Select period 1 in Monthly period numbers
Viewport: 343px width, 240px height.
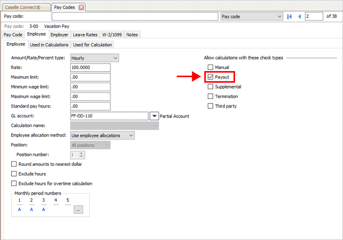(19, 210)
